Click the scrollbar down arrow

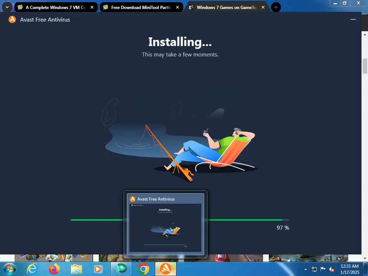(x=365, y=258)
